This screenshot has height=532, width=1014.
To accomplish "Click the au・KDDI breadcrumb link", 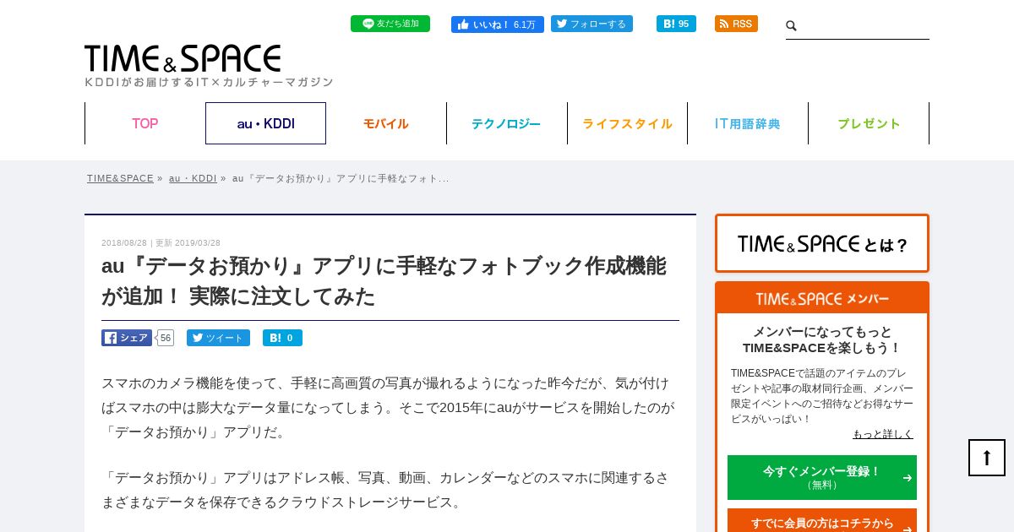I will (193, 178).
